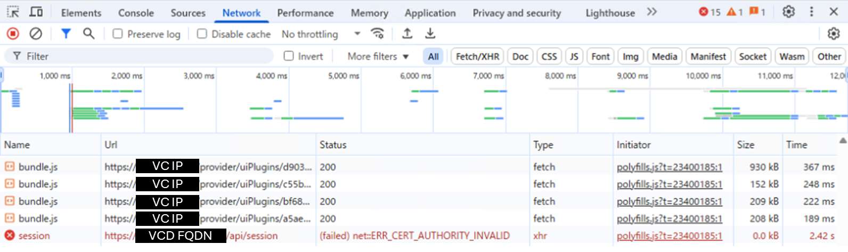Open network conditions wifi icon
848x252 pixels.
point(377,34)
